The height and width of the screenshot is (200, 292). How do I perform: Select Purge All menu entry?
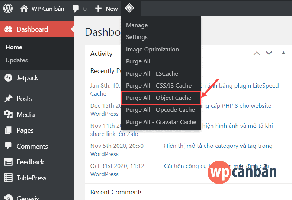click(138, 61)
